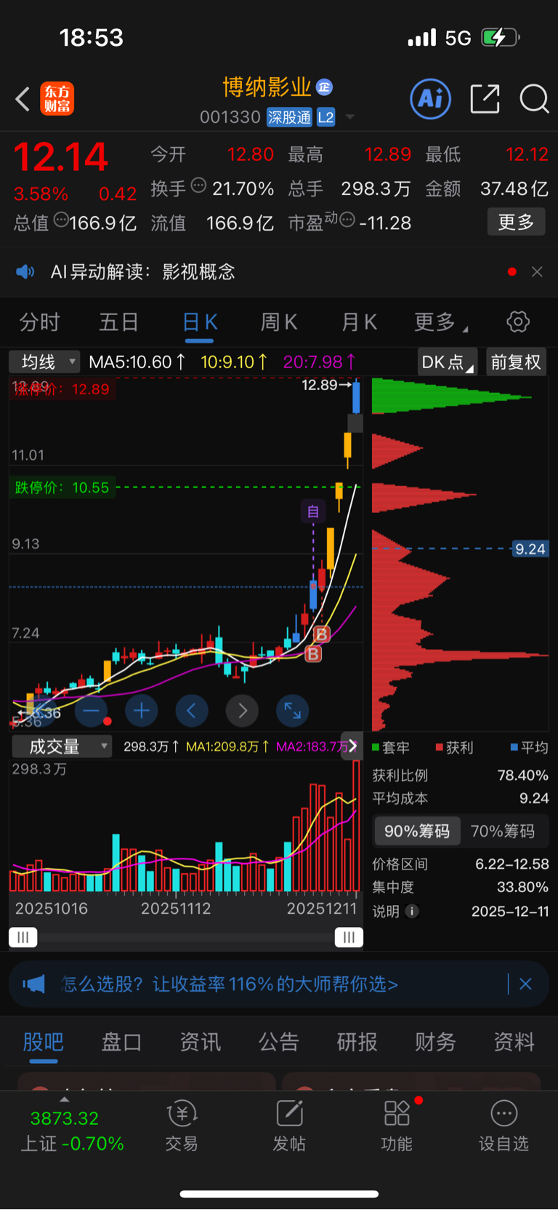Grab the left range slider handle
Viewport: 558px width, 1210px height.
click(23, 937)
